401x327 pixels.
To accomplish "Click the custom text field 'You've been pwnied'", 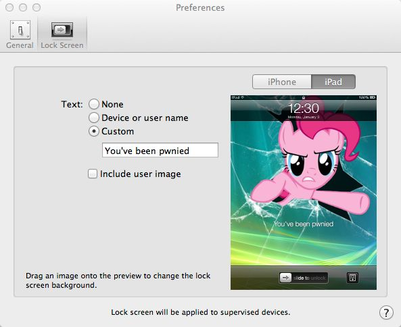I will (160, 150).
